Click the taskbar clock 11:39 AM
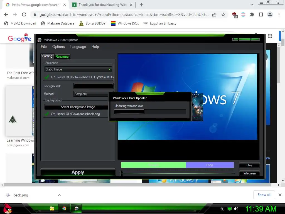This screenshot has height=214, width=285. tap(261, 209)
